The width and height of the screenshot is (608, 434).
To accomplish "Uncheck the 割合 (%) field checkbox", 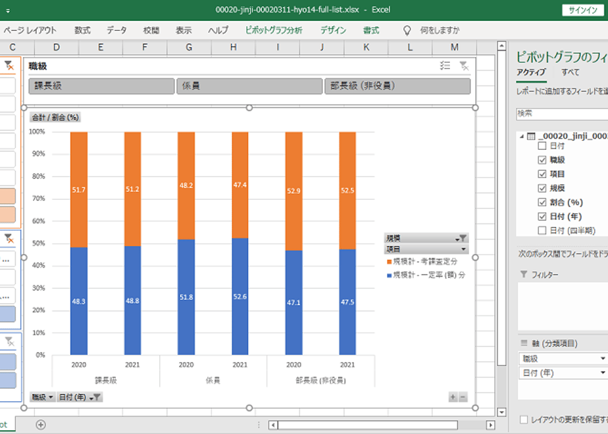I will click(x=542, y=203).
